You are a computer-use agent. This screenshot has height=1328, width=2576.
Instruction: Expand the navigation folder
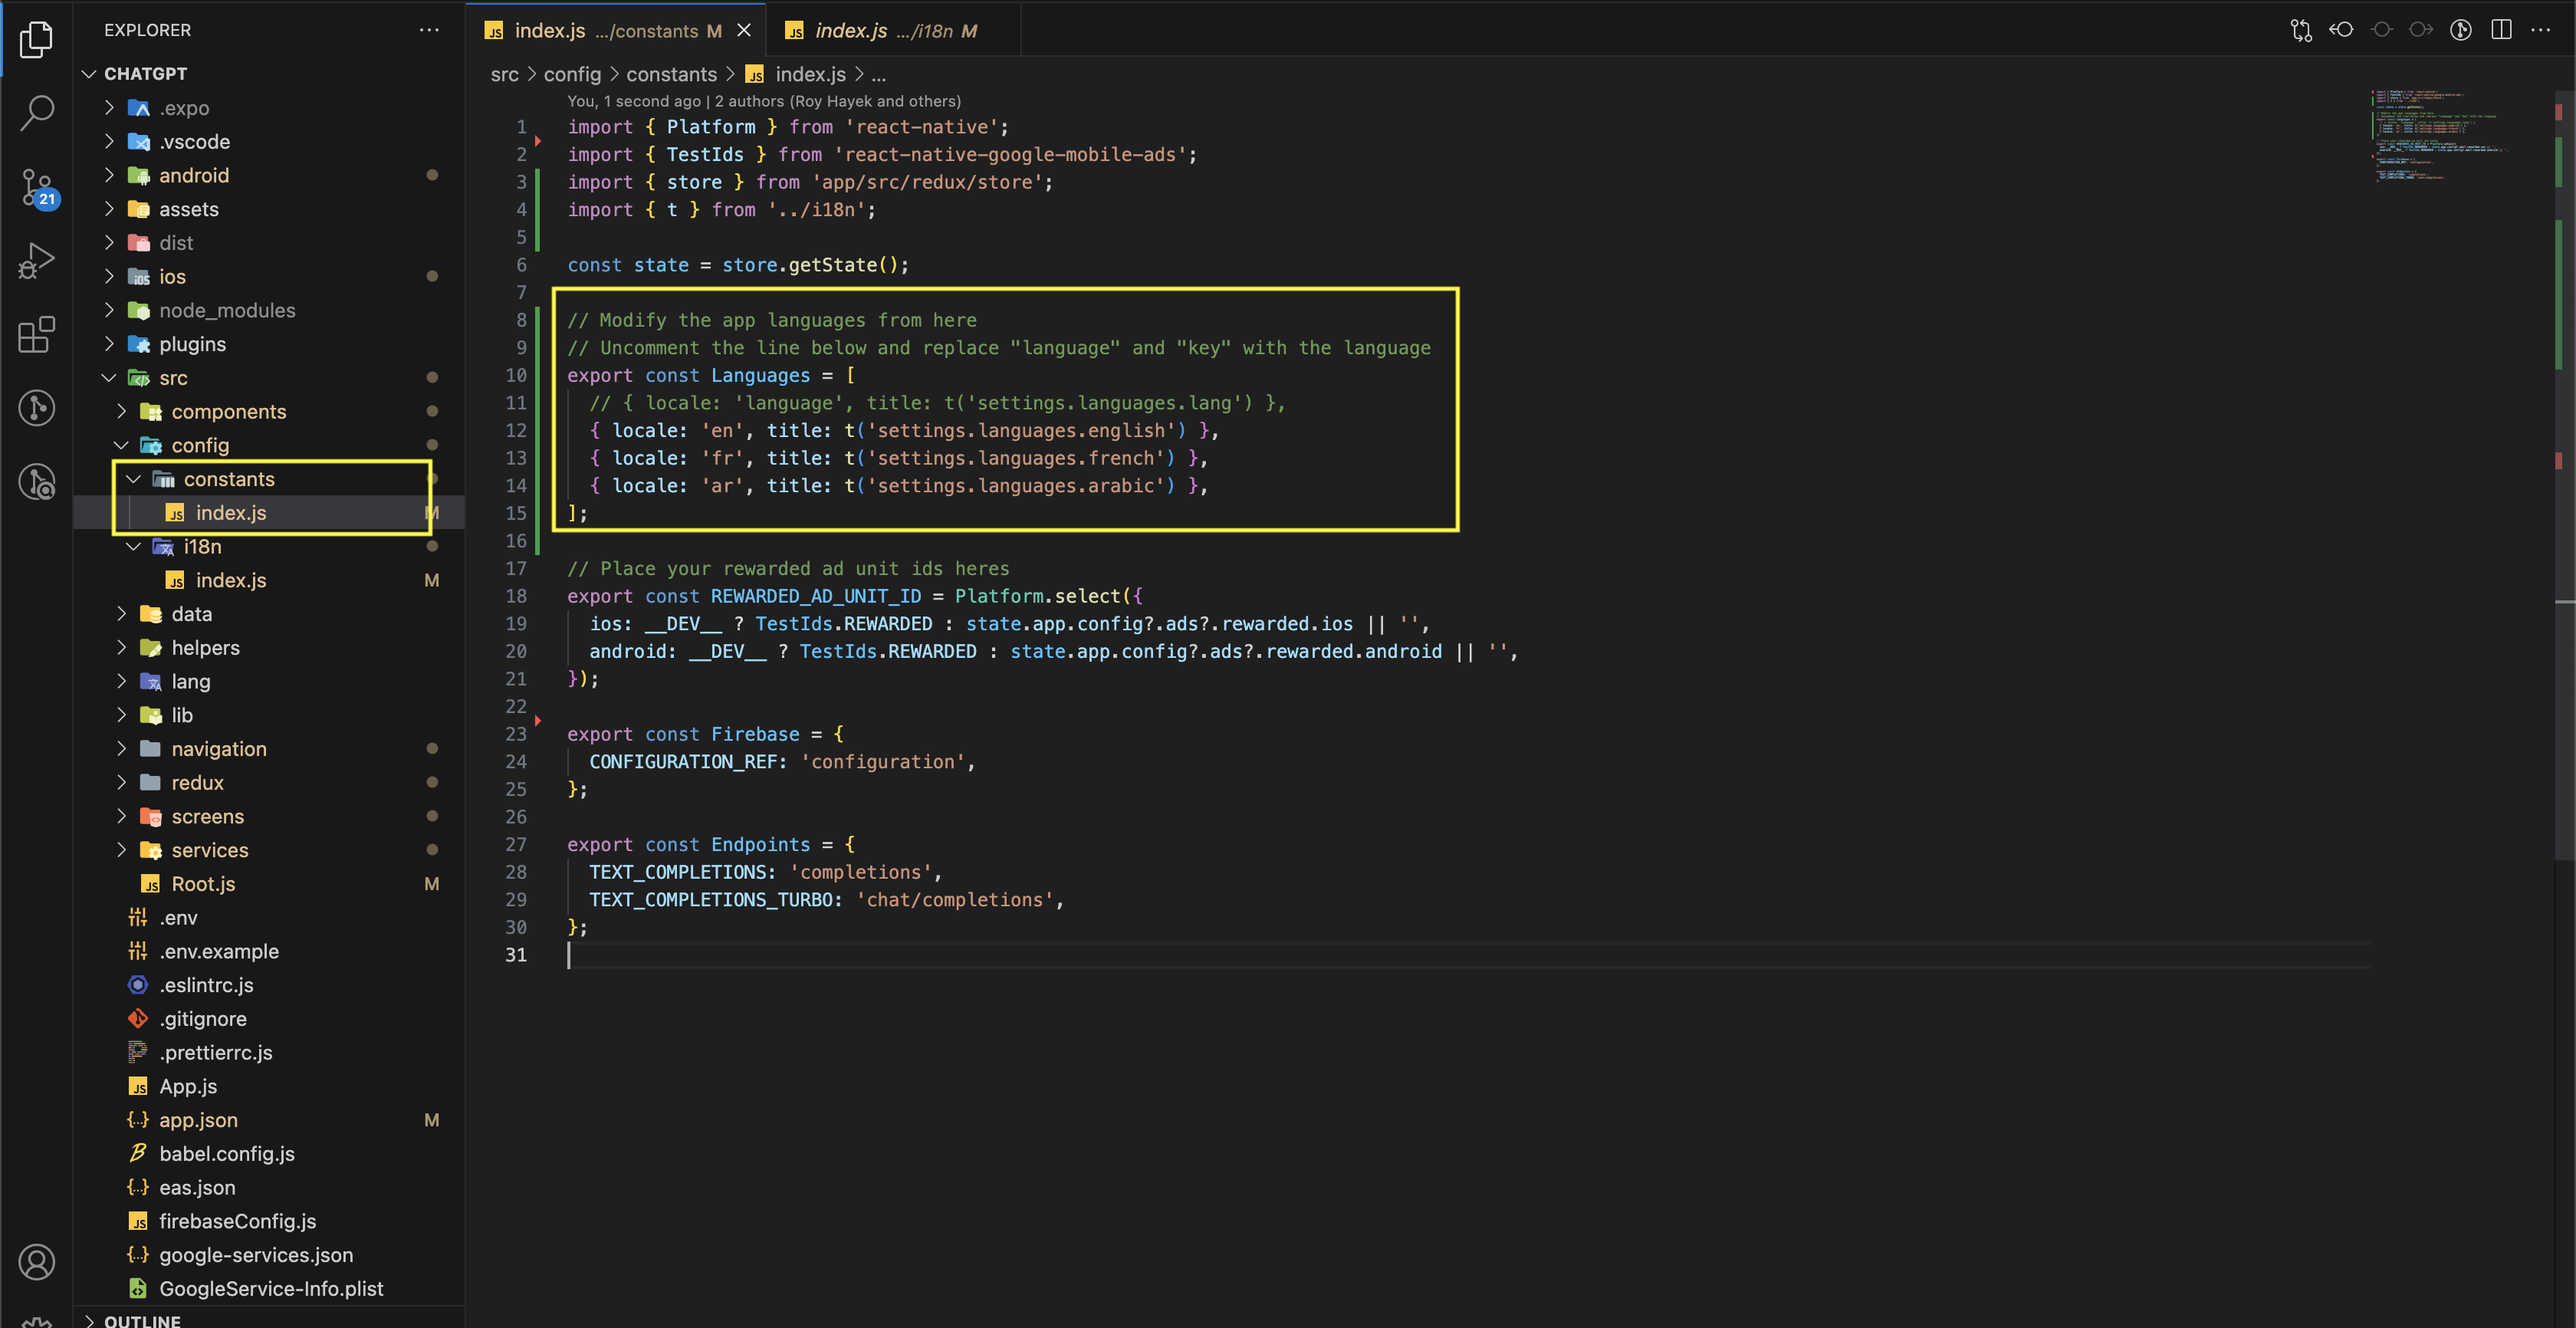[270, 749]
